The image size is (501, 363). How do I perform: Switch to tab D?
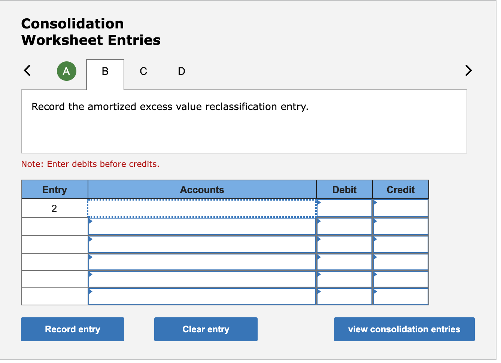(x=181, y=71)
